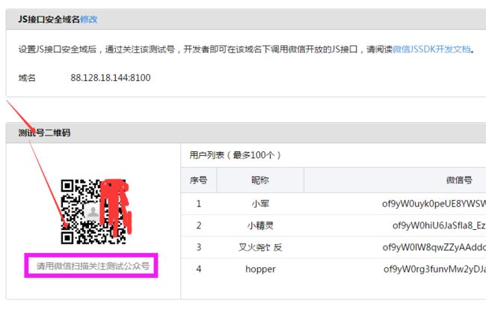Image resolution: width=486 pixels, height=319 pixels.
Task: Click the 序号 column header
Action: tap(199, 180)
